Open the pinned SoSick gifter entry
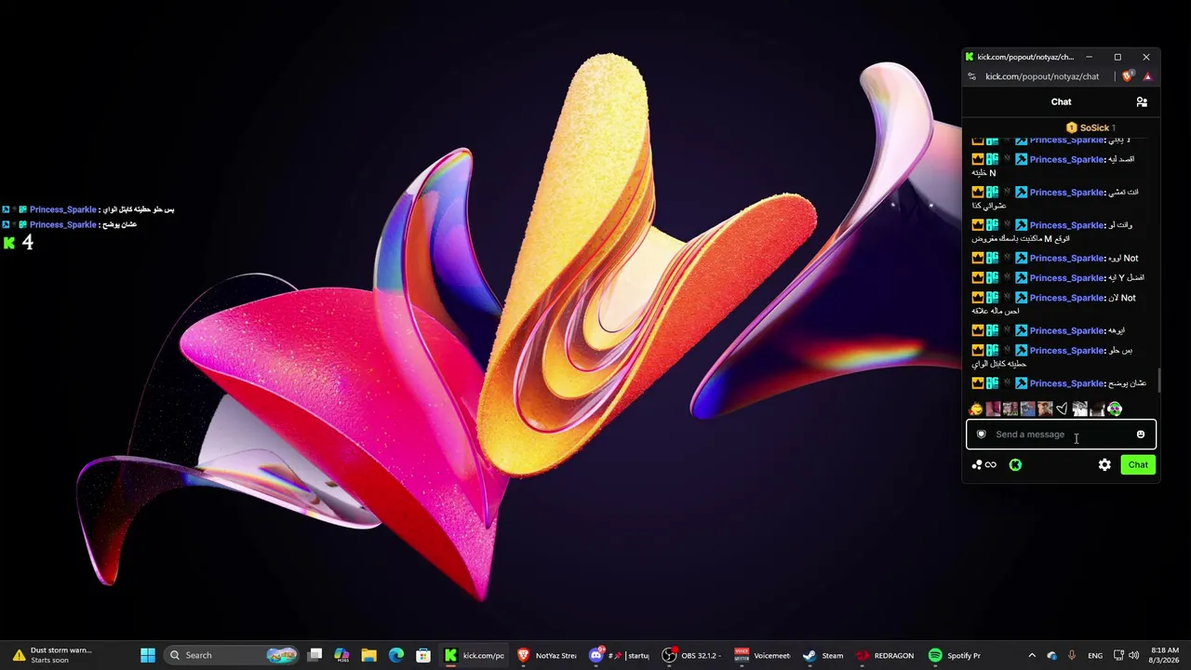The height and width of the screenshot is (670, 1191). pyautogui.click(x=1090, y=127)
